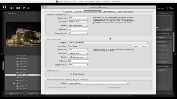Click the 2012 folder icon
Image resolution: width=177 pixels, height=99 pixels.
pos(14,83)
